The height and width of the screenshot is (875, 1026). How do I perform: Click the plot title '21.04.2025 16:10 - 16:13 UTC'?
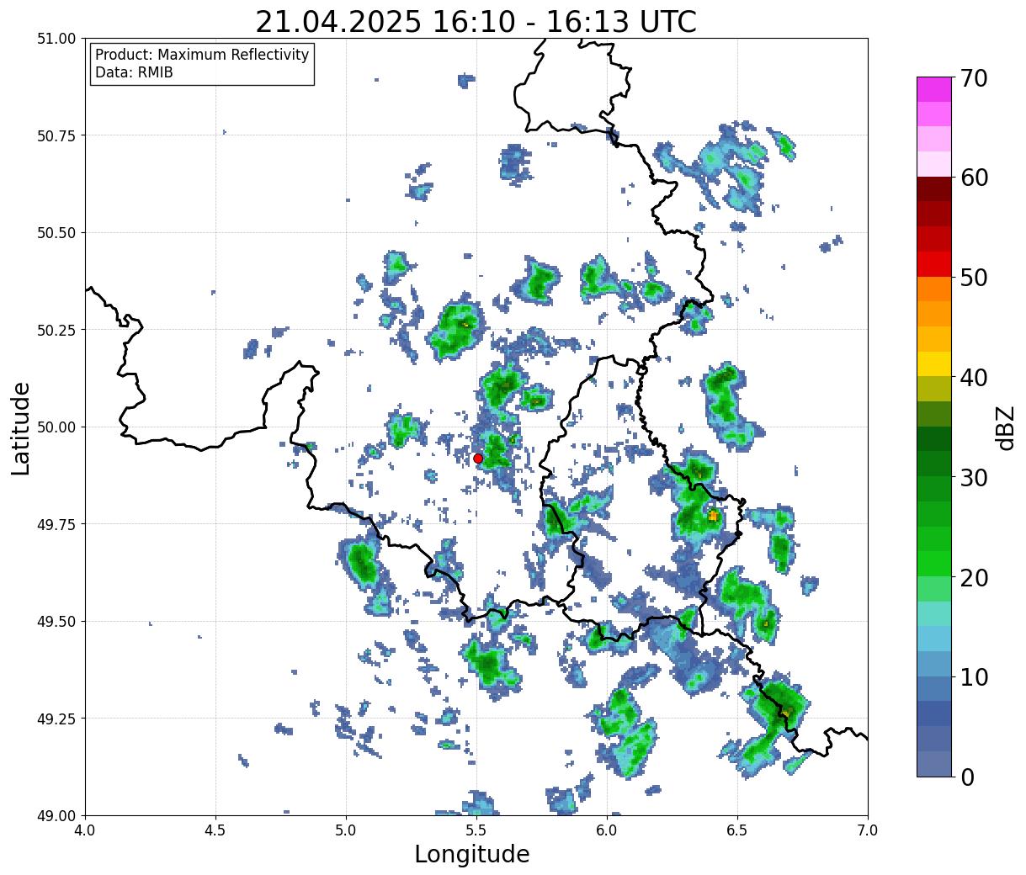pyautogui.click(x=476, y=22)
